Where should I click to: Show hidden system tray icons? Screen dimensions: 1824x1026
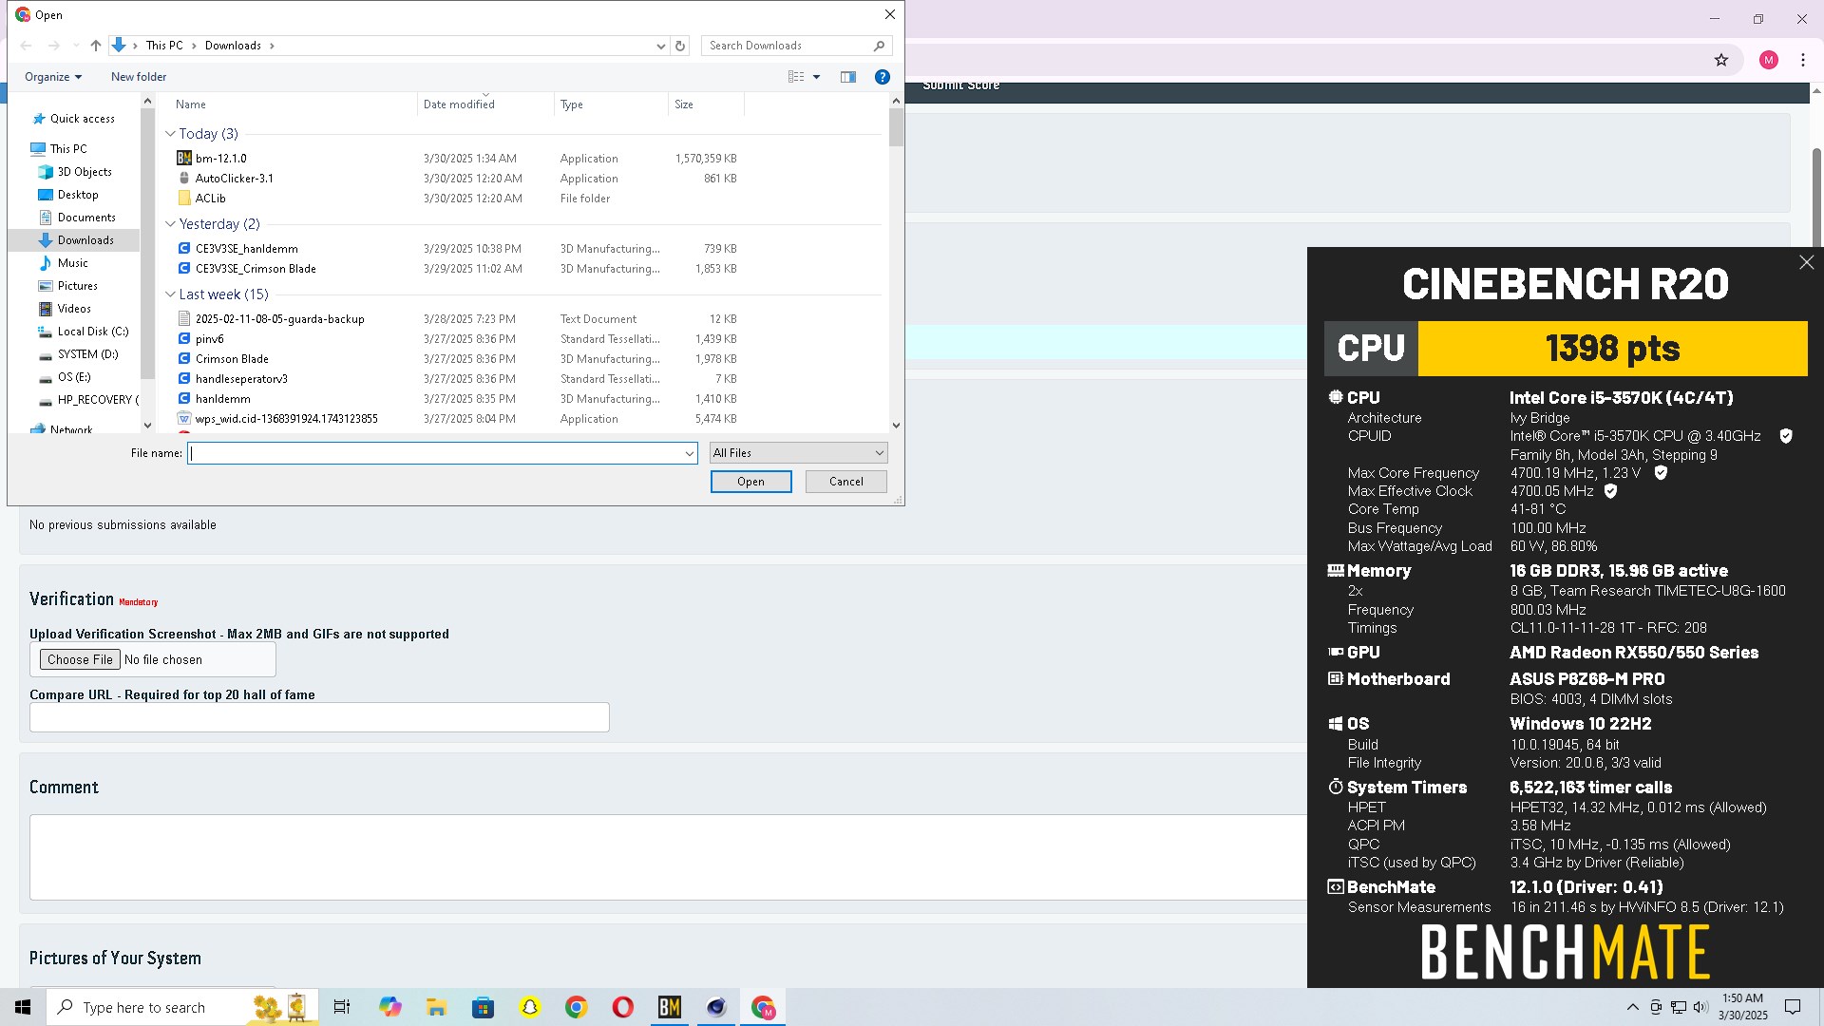1632,1007
